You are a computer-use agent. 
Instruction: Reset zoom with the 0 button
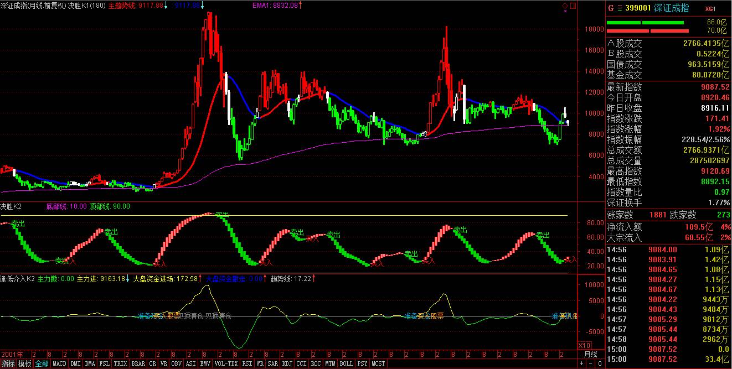tap(600, 364)
